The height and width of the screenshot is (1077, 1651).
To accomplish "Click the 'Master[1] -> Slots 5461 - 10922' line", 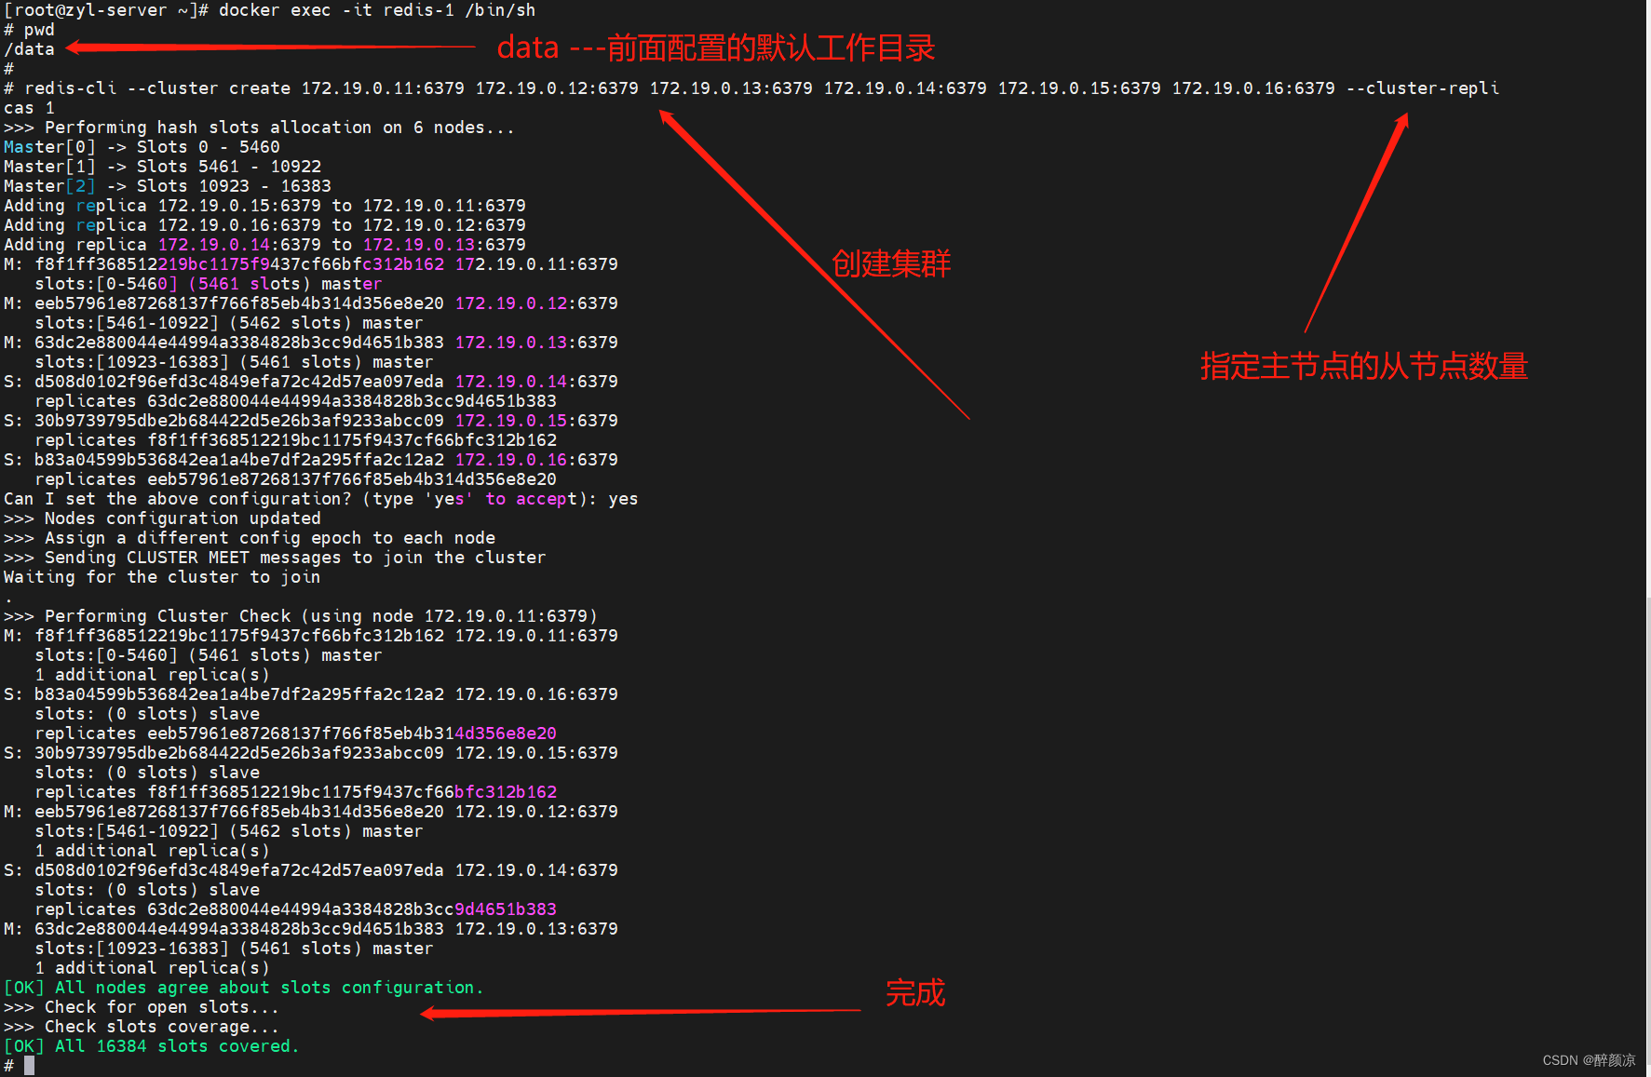I will pos(163,167).
